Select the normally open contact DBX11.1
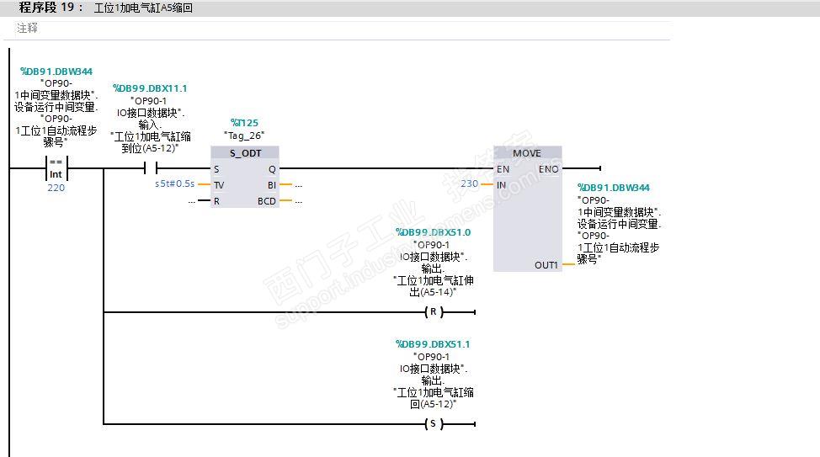The image size is (820, 457). [x=151, y=168]
